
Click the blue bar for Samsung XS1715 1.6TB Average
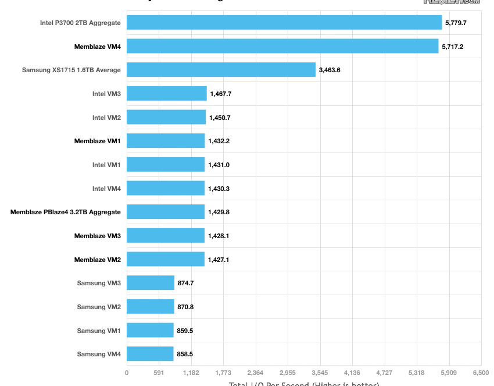click(x=221, y=69)
